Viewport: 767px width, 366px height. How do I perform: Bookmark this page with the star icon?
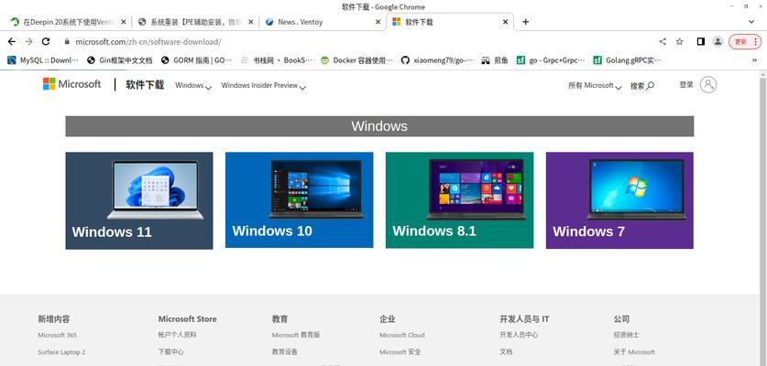pyautogui.click(x=679, y=41)
